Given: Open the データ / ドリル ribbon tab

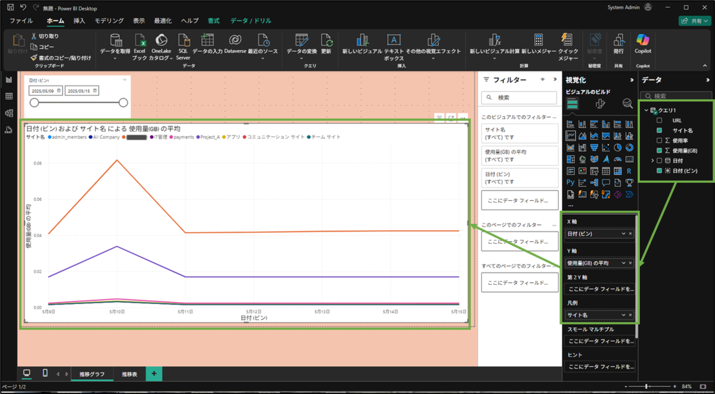Looking at the screenshot, I should pos(251,21).
